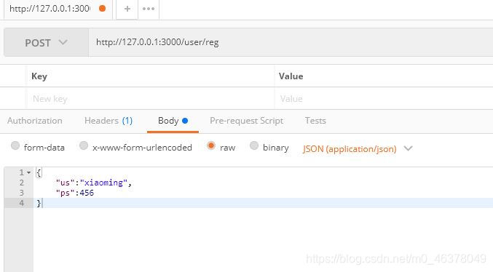Switch to the Tests tab
The width and height of the screenshot is (493, 272).
(315, 121)
